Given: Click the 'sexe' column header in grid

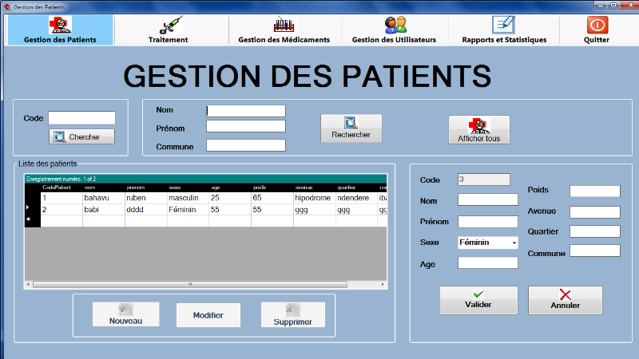Looking at the screenshot, I should click(188, 187).
